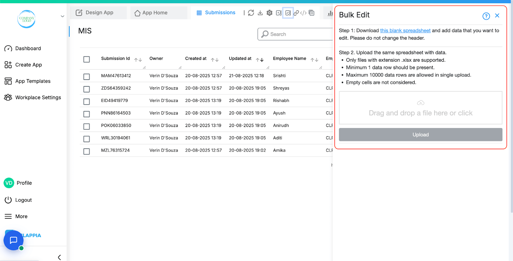The height and width of the screenshot is (261, 513).
Task: Close the Bulk Edit panel
Action: [497, 15]
